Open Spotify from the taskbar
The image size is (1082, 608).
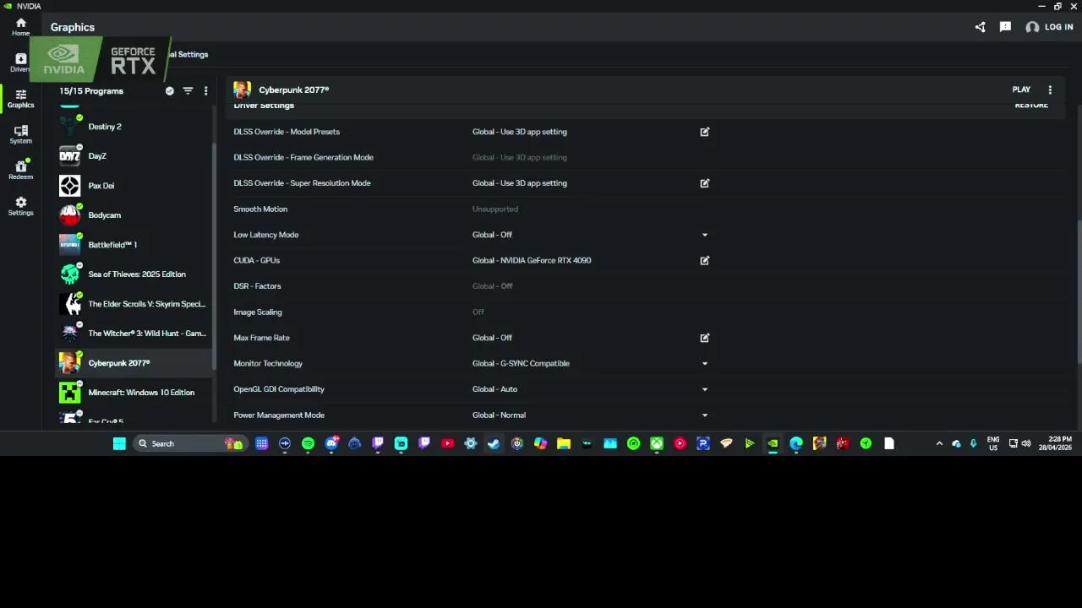coord(308,443)
